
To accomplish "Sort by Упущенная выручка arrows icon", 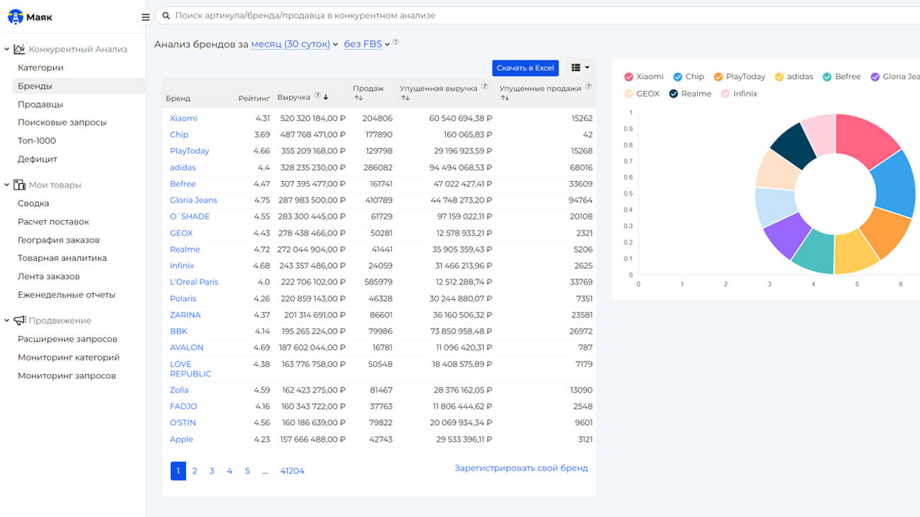I will 405,98.
